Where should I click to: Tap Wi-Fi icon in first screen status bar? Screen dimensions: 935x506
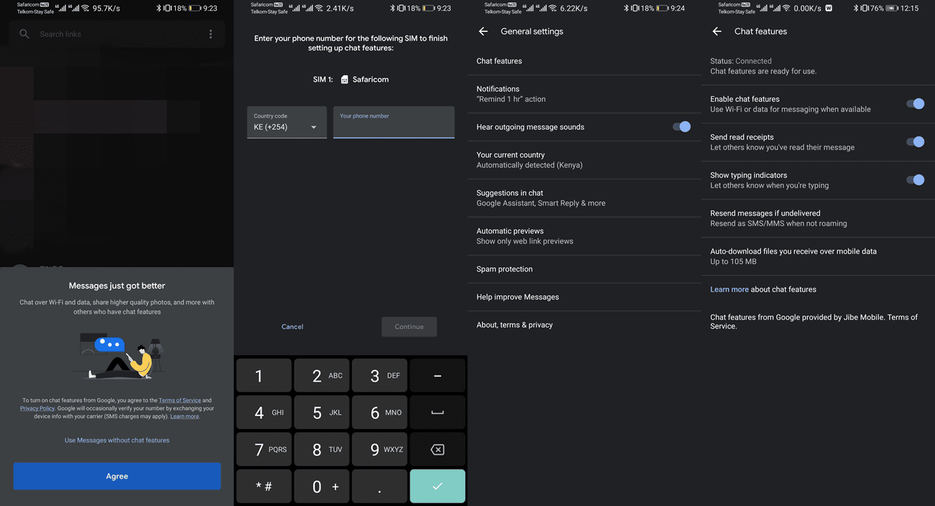tap(86, 8)
